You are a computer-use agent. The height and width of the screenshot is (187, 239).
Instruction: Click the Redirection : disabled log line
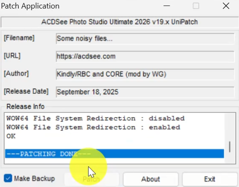coord(95,118)
